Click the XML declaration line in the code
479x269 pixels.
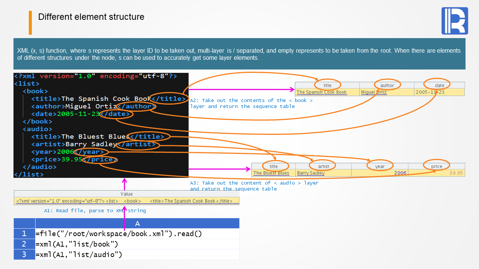95,76
